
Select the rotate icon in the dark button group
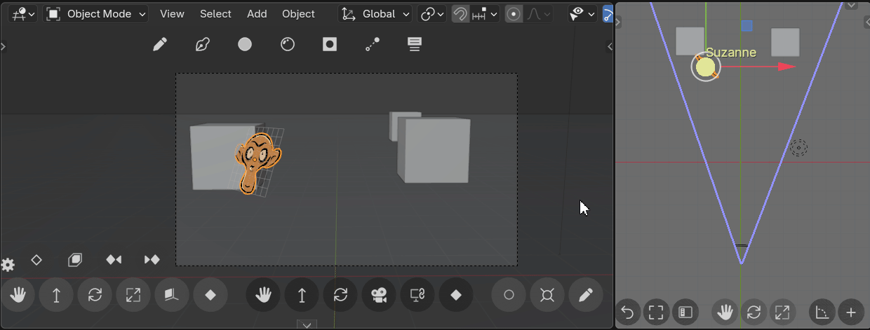pos(340,296)
